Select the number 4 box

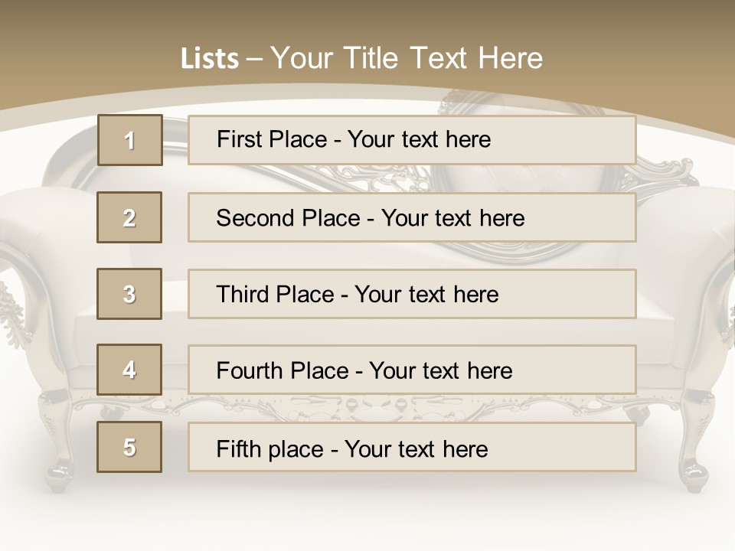[129, 370]
